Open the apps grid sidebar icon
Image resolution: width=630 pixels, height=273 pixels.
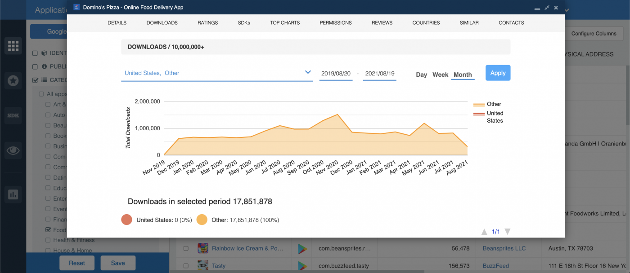click(x=13, y=46)
